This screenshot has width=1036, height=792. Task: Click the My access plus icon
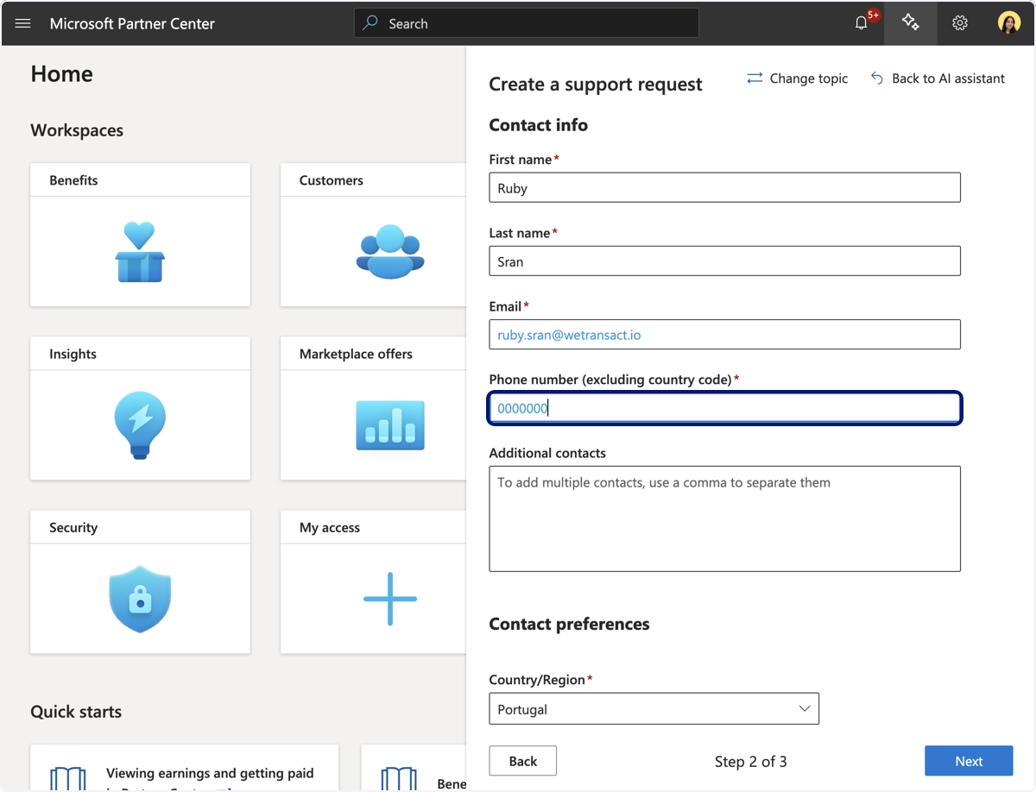(x=390, y=599)
